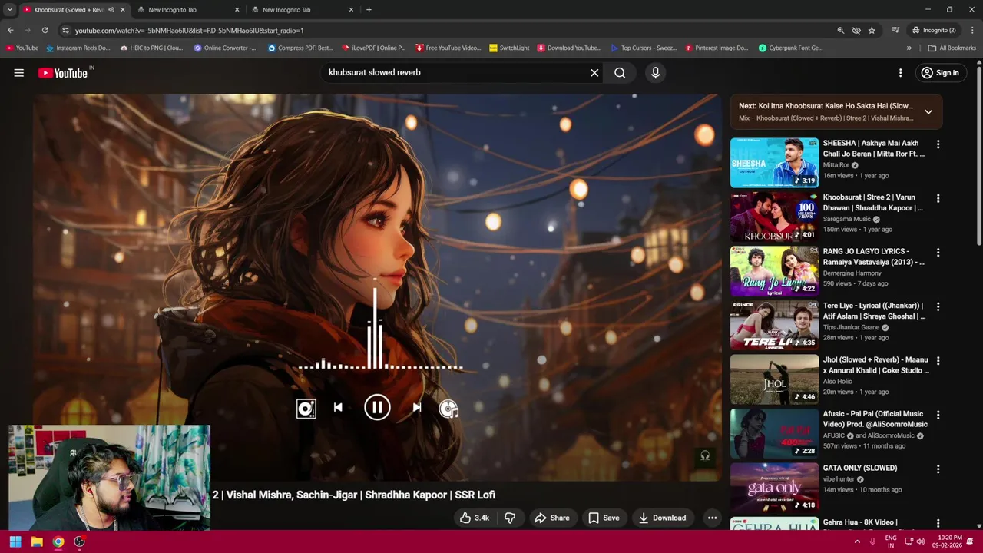This screenshot has width=983, height=553.
Task: Open options for RANG JO LAGYO video
Action: tap(938, 253)
